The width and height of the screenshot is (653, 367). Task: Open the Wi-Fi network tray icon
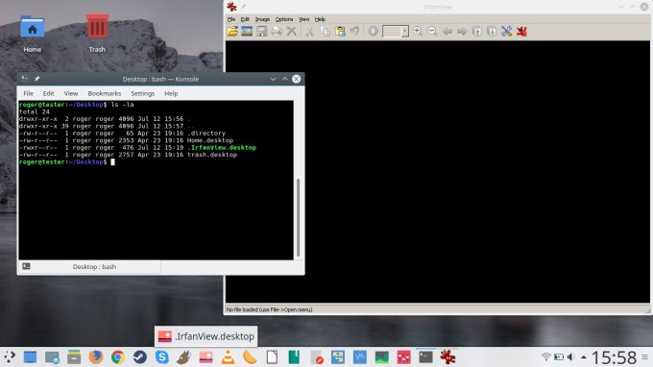click(x=546, y=357)
